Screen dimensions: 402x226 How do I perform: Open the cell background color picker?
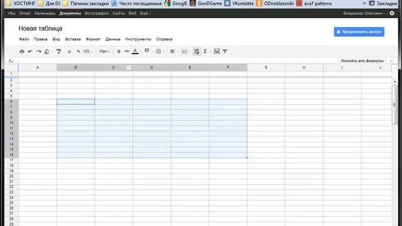[x=147, y=51]
